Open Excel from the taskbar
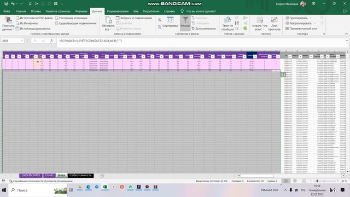The height and width of the screenshot is (197, 350). [105, 187]
